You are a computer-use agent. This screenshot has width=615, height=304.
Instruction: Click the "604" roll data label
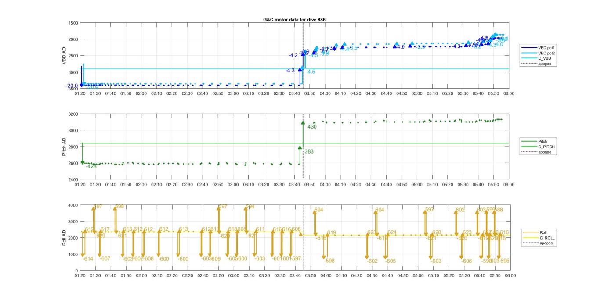point(380,210)
